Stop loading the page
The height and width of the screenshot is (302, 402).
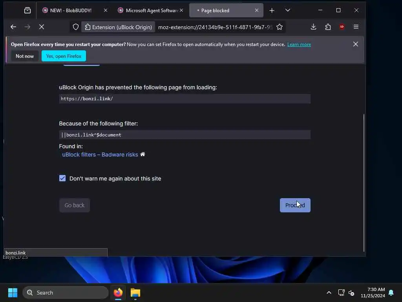coord(42,27)
